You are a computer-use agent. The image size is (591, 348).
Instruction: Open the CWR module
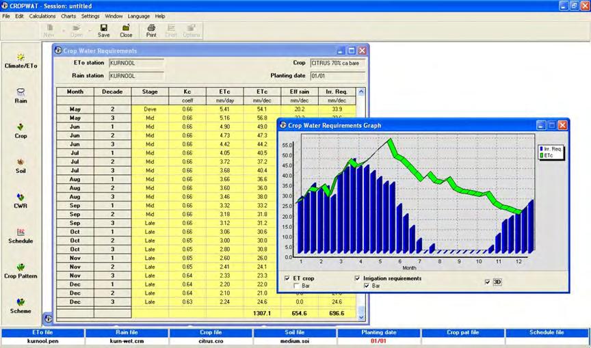click(x=21, y=201)
